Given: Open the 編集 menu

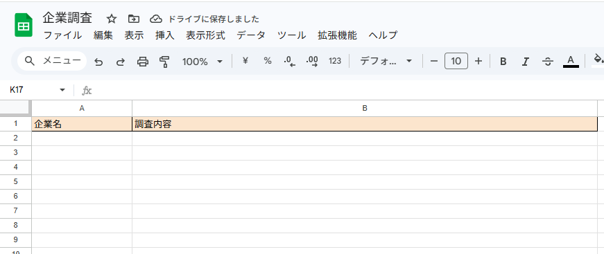Looking at the screenshot, I should pyautogui.click(x=103, y=35).
